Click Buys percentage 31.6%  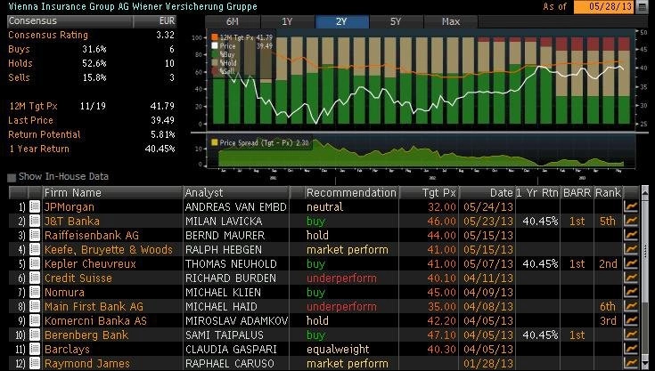[94, 49]
